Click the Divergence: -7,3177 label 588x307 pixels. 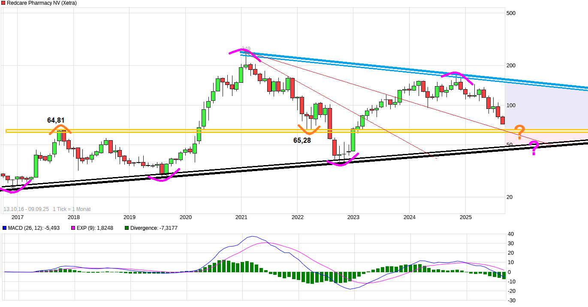point(154,228)
